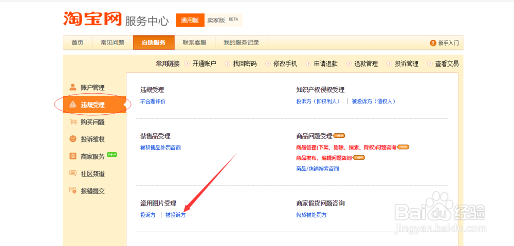Click the Taobao logo
The width and height of the screenshot is (514, 246).
click(x=93, y=18)
